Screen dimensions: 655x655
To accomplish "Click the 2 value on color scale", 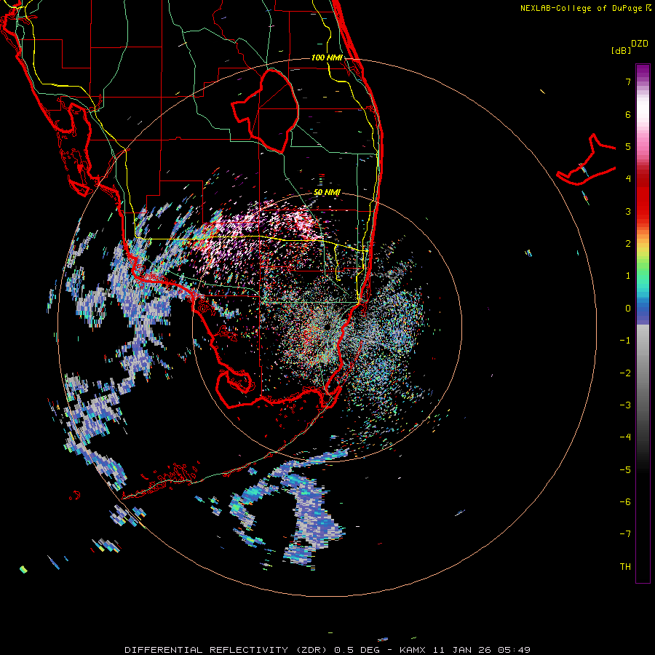I will point(628,244).
